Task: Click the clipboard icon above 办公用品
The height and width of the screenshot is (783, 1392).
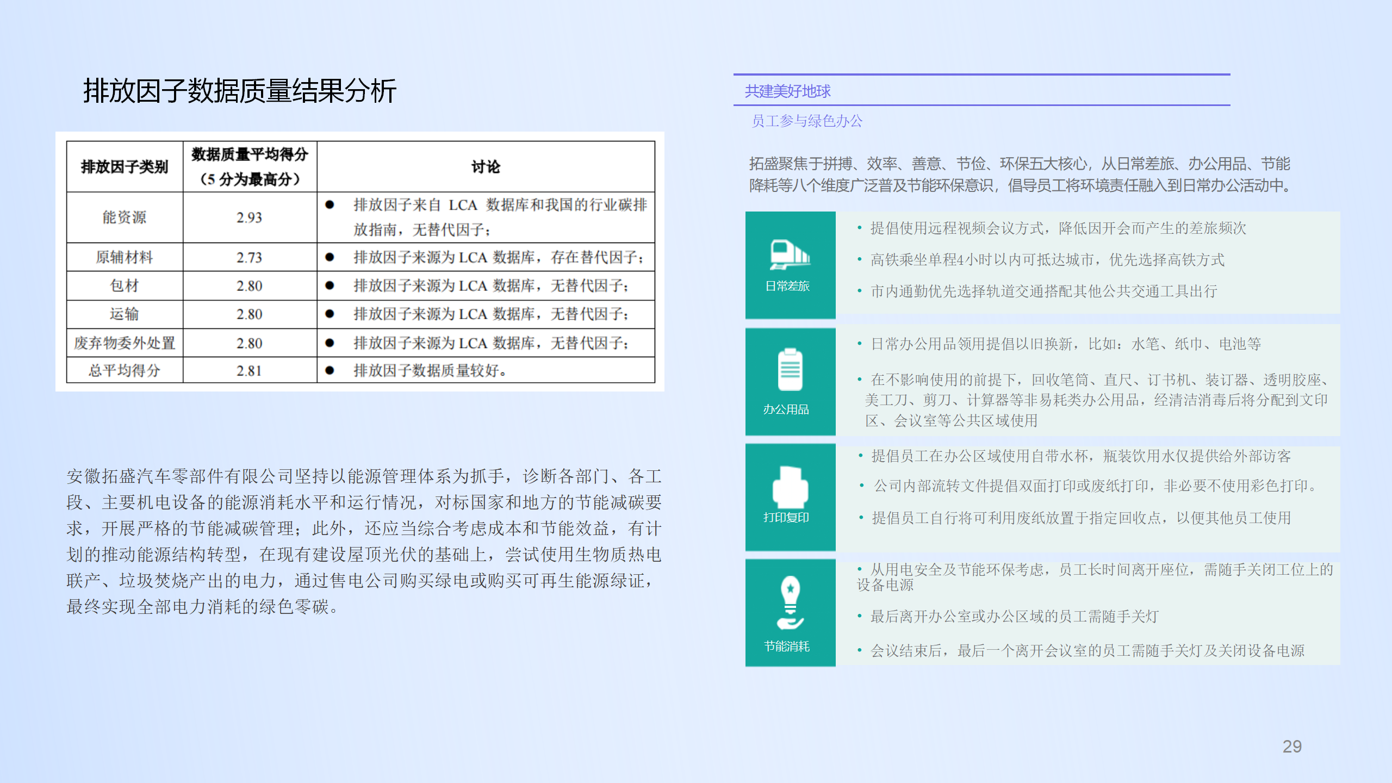Action: pos(790,370)
